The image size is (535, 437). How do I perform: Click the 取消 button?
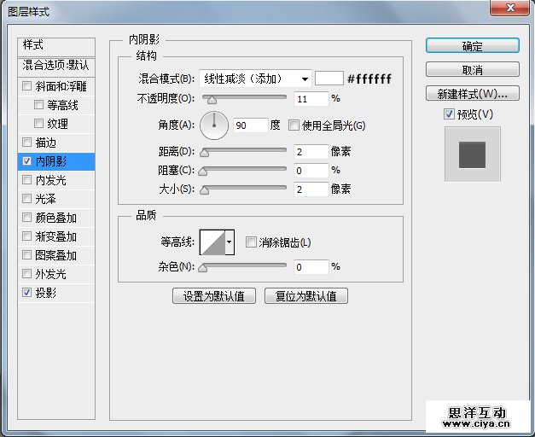tap(472, 70)
